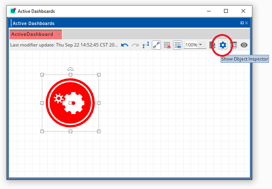This screenshot has height=189, width=272.
Task: Close the Active Dashboards panel
Action: tap(247, 23)
